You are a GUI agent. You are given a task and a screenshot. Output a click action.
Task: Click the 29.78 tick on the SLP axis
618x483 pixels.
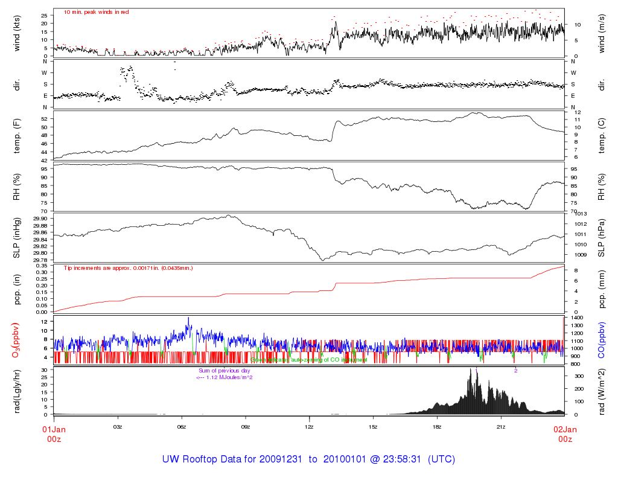[x=40, y=260]
